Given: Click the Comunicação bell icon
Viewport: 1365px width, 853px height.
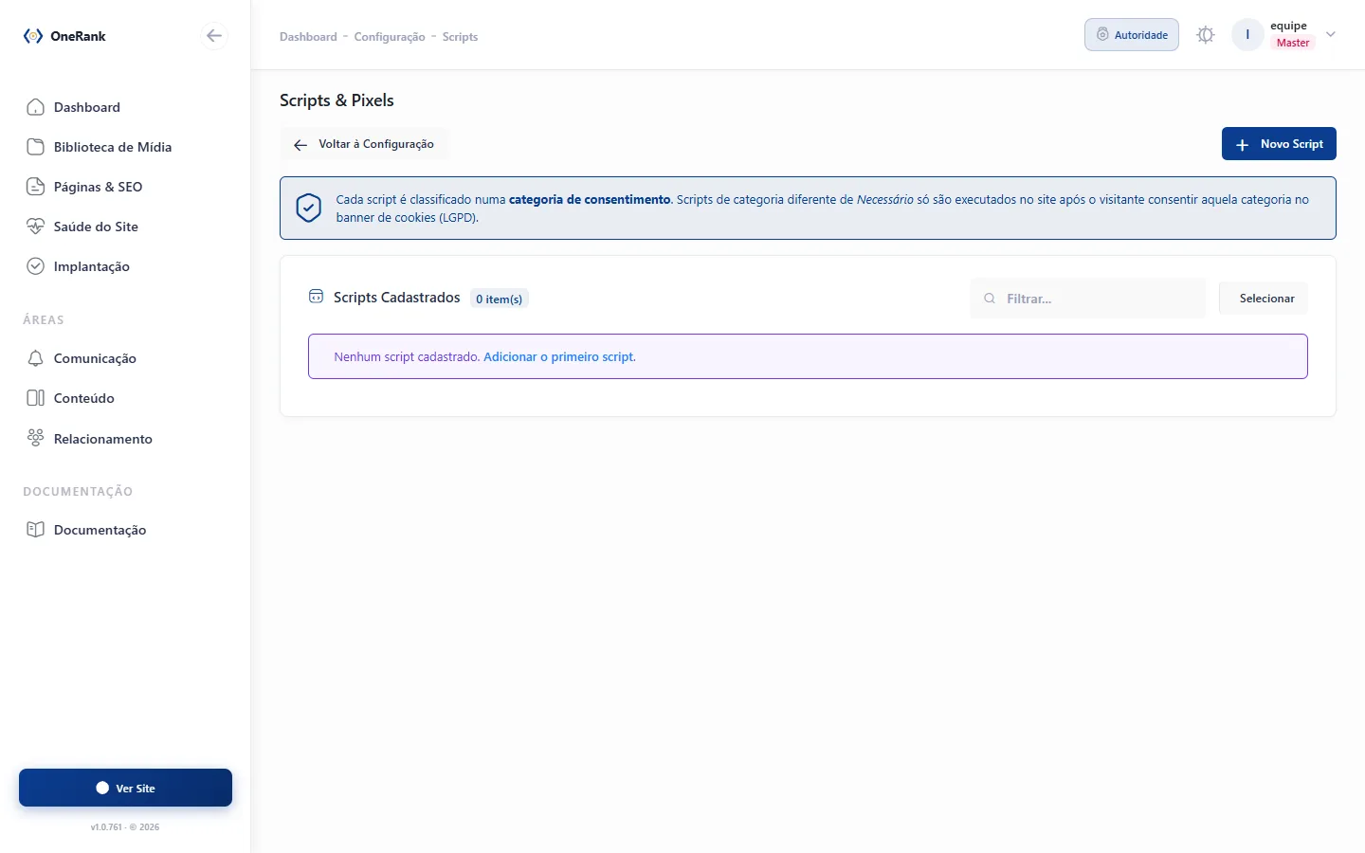Looking at the screenshot, I should [x=35, y=358].
